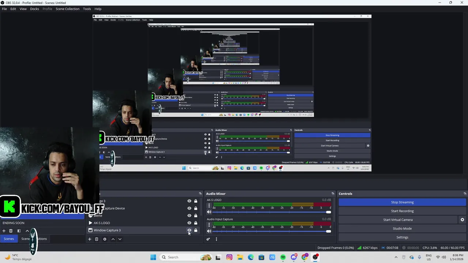Open Microsoft Store from the taskbar
Viewport: 468px width, 263px height.
click(x=261, y=257)
